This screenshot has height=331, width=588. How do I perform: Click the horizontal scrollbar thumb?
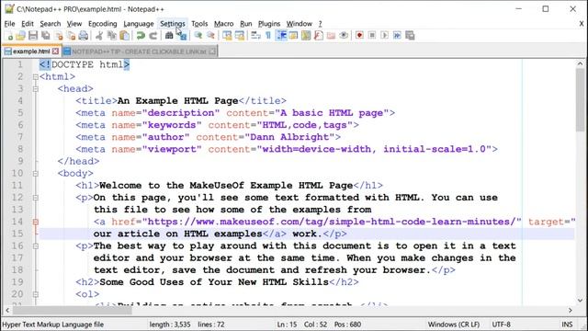73,311
